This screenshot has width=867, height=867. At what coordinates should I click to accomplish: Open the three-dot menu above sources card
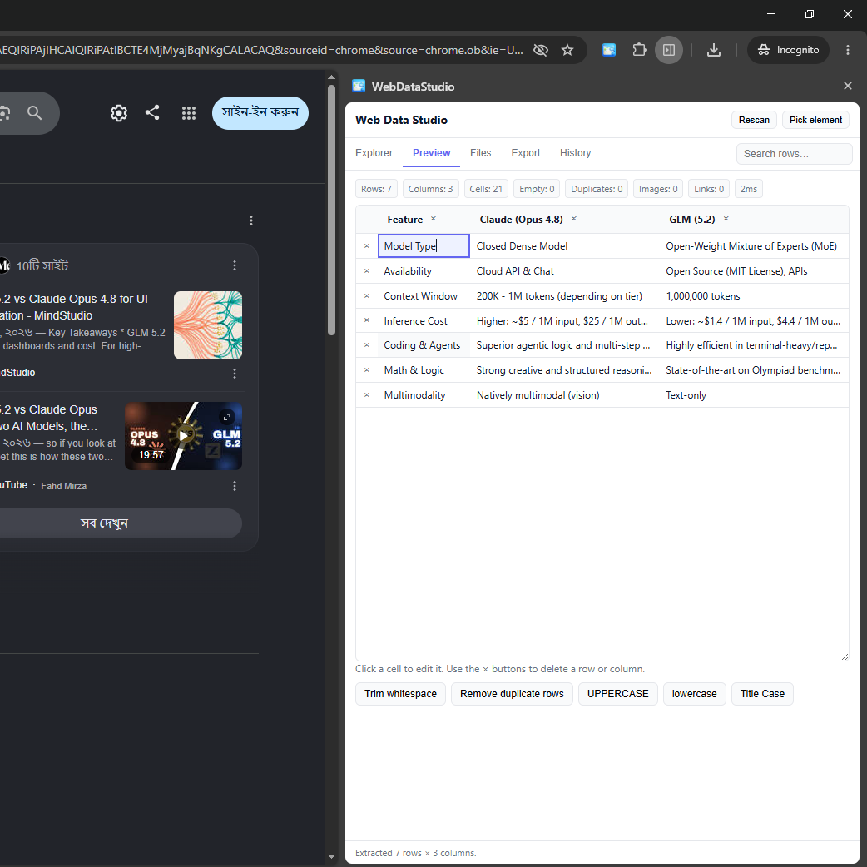click(x=251, y=220)
